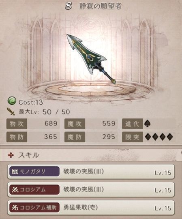Click the first limit break diamond
Image resolution: width=182 pixels, height=219 pixels.
(148, 137)
